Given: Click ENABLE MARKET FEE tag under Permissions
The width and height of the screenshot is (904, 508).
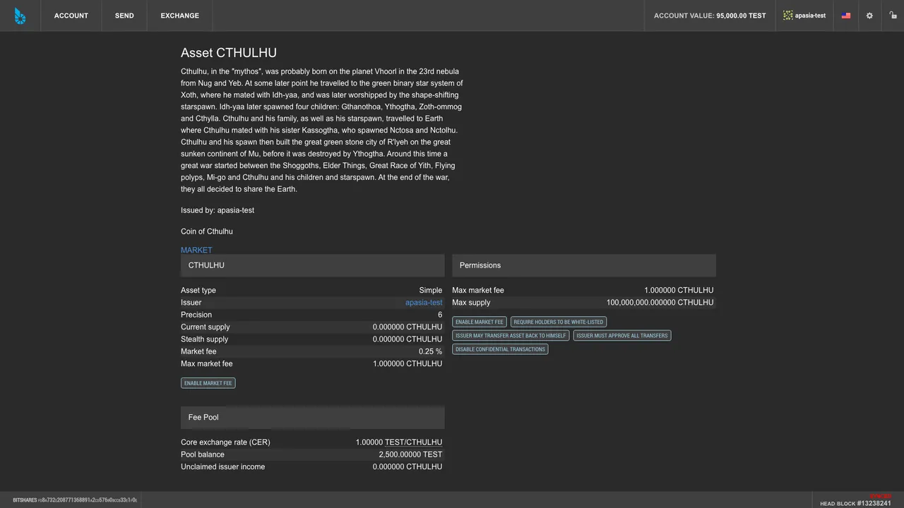Looking at the screenshot, I should [480, 322].
